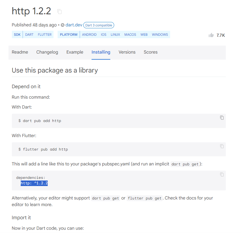Click the 'Dart 3 compatible' badge

tap(99, 25)
